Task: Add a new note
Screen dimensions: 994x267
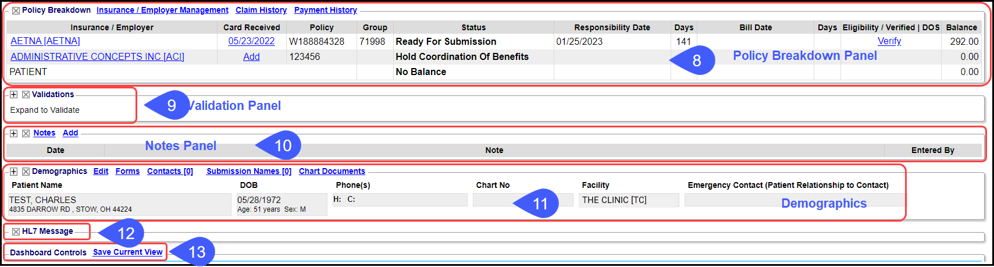Action: 70,133
